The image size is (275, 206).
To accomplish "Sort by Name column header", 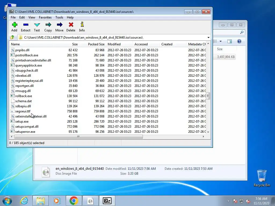I will [x=31, y=44].
